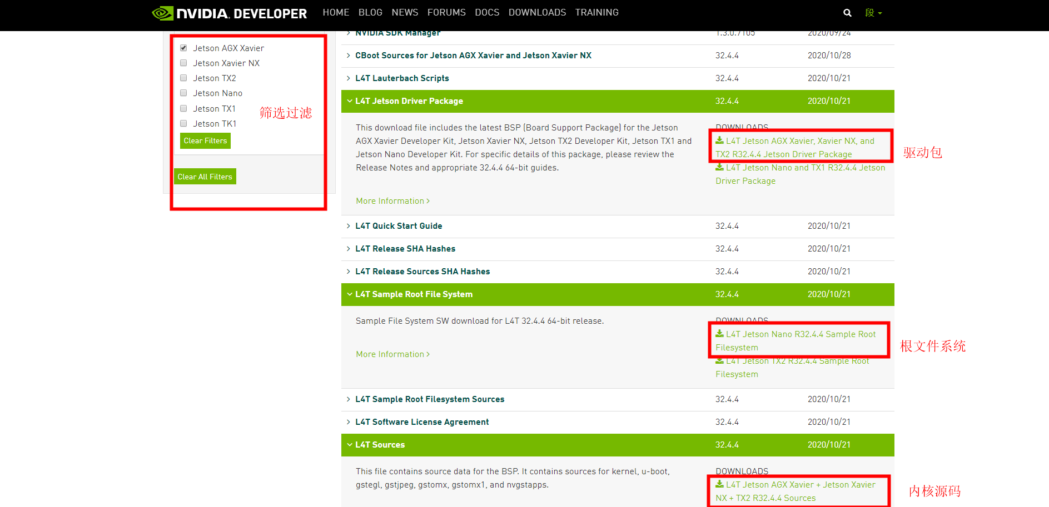1049x507 pixels.
Task: Open the HOME menu item
Action: pyautogui.click(x=336, y=12)
